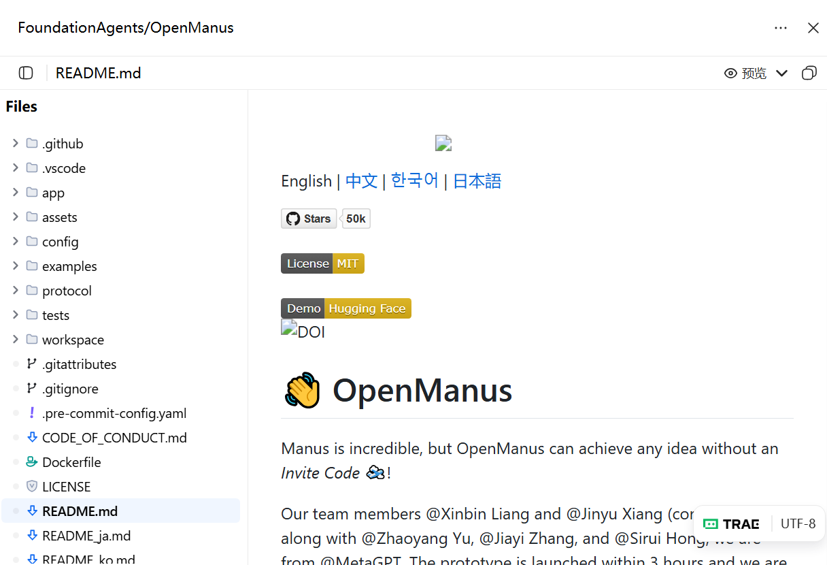
Task: Click the TRAE logo in status overlay
Action: pyautogui.click(x=731, y=524)
